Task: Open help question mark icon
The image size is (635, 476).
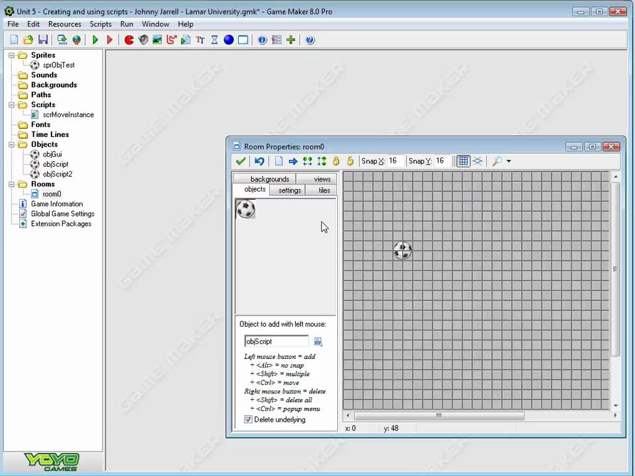Action: coord(310,40)
